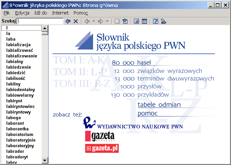Image resolution: width=231 pixels, height=165 pixels.
Task: Open the inflection tables toolbar icon
Action: coord(145,21)
